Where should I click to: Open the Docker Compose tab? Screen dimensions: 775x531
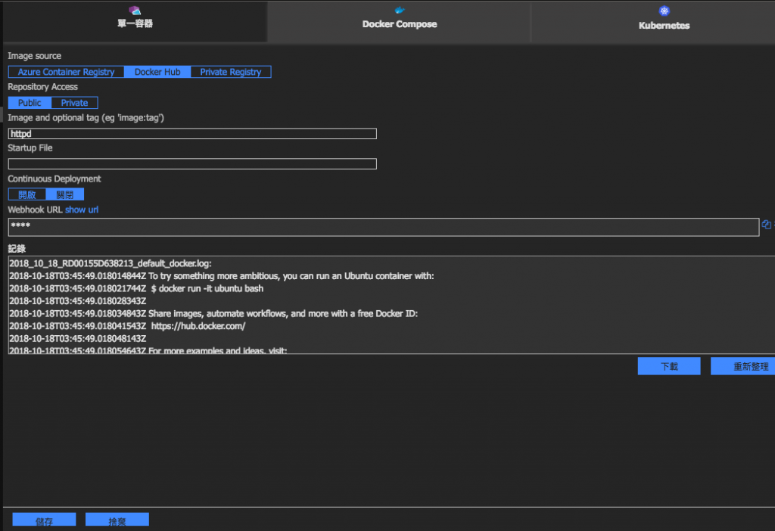400,21
